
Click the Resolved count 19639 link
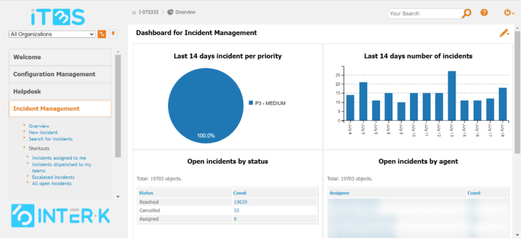pos(241,202)
